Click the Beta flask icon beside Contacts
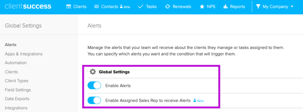 tap(121, 7)
